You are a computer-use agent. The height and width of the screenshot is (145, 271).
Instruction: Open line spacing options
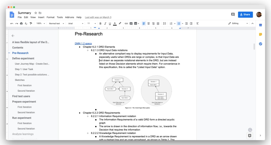point(164,23)
